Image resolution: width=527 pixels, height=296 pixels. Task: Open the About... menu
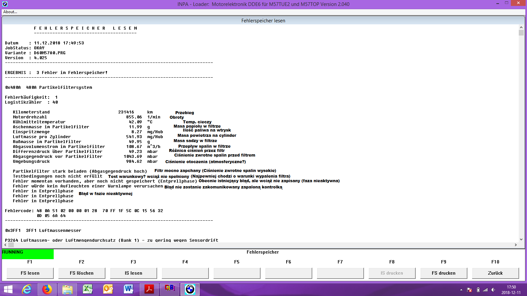click(10, 12)
